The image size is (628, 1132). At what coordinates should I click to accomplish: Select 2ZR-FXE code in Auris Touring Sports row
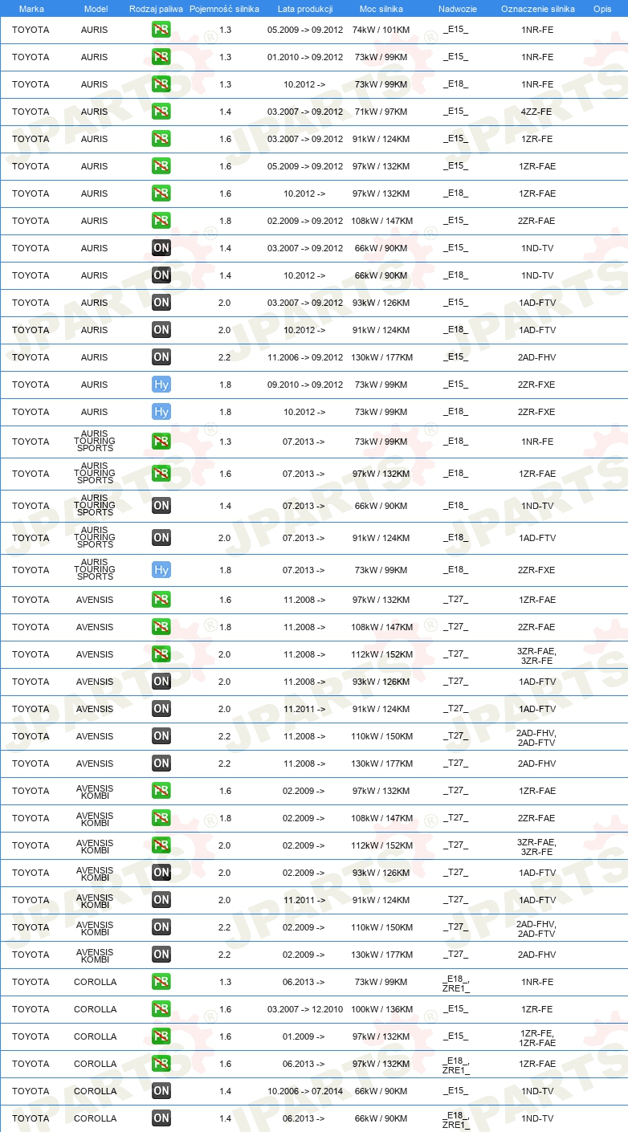coord(537,570)
